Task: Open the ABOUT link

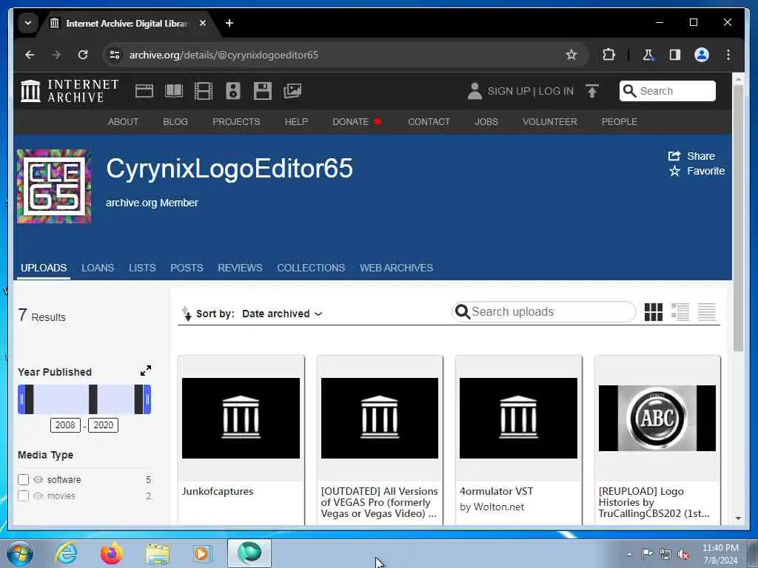Action: (x=124, y=122)
